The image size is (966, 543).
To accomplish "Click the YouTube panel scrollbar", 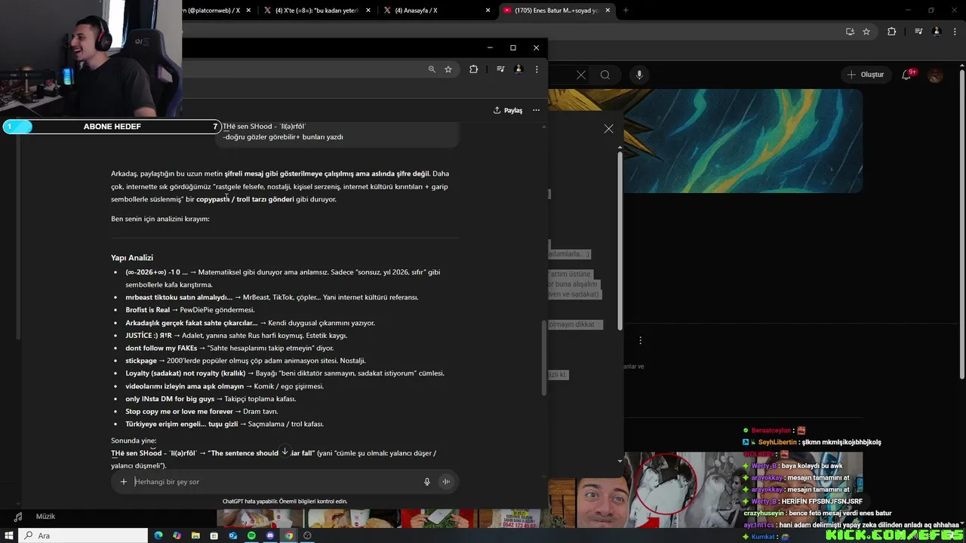I will click(x=620, y=241).
